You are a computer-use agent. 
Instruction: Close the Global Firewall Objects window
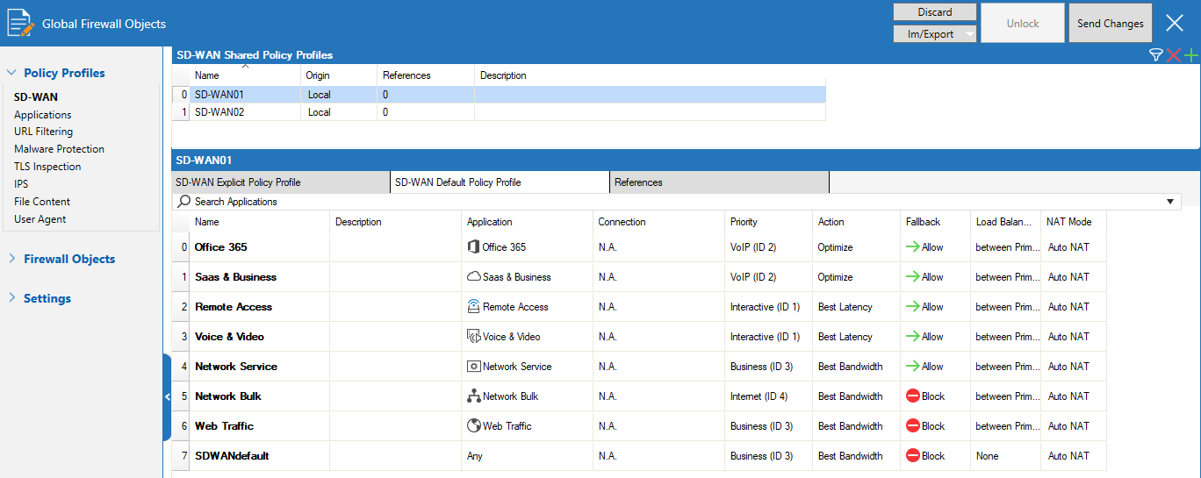pyautogui.click(x=1175, y=24)
